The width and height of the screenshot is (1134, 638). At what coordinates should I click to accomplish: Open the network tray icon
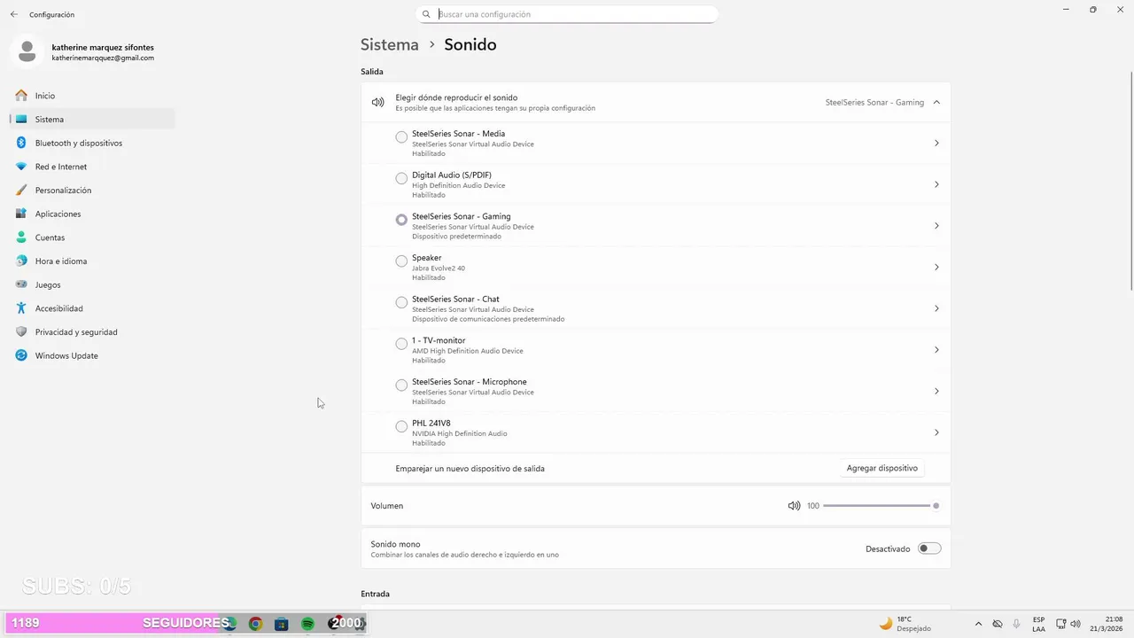pos(1060,624)
